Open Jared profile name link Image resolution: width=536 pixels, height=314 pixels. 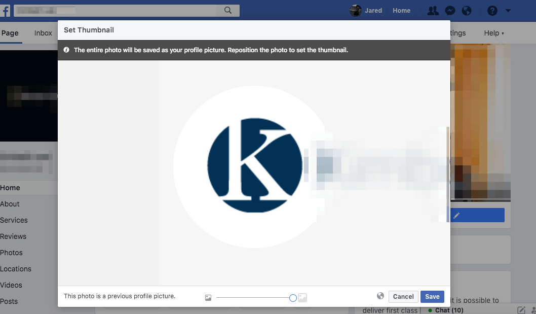click(373, 11)
